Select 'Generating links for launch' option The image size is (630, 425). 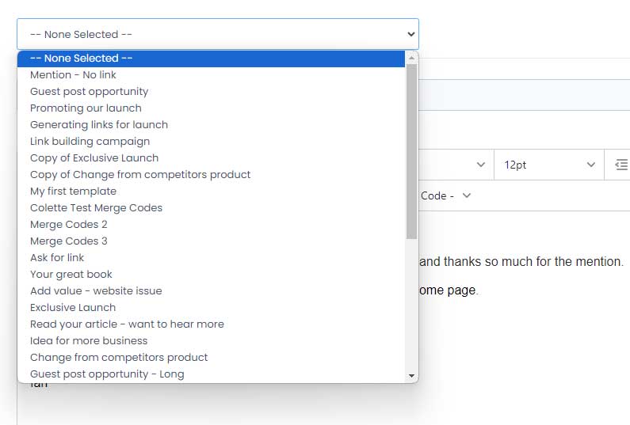coord(212,125)
